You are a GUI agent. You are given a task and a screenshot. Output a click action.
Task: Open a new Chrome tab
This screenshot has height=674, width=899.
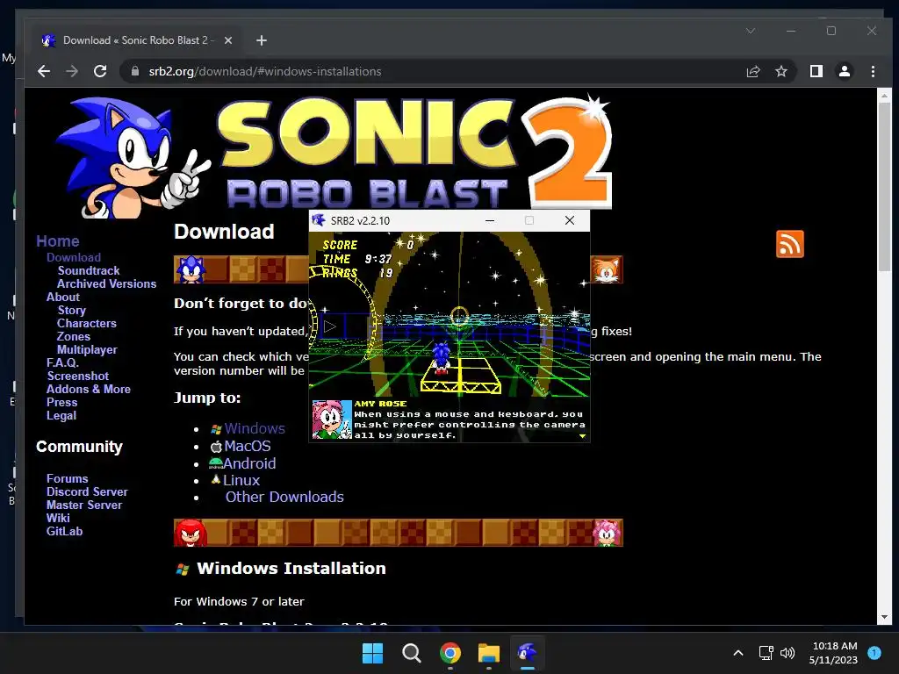[262, 40]
